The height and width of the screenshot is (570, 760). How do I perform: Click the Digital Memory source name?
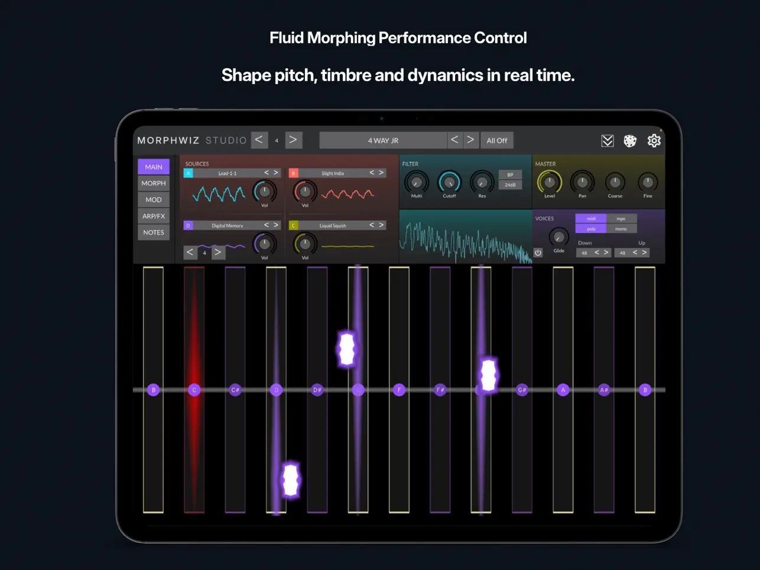coord(228,225)
